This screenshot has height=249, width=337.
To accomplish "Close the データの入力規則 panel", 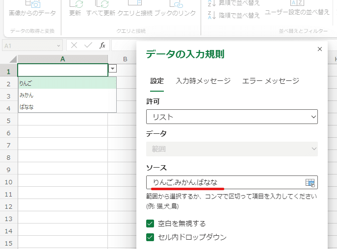I will tap(320, 49).
